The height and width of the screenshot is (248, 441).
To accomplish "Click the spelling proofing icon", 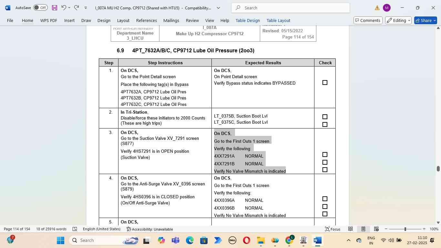I will [75, 229].
